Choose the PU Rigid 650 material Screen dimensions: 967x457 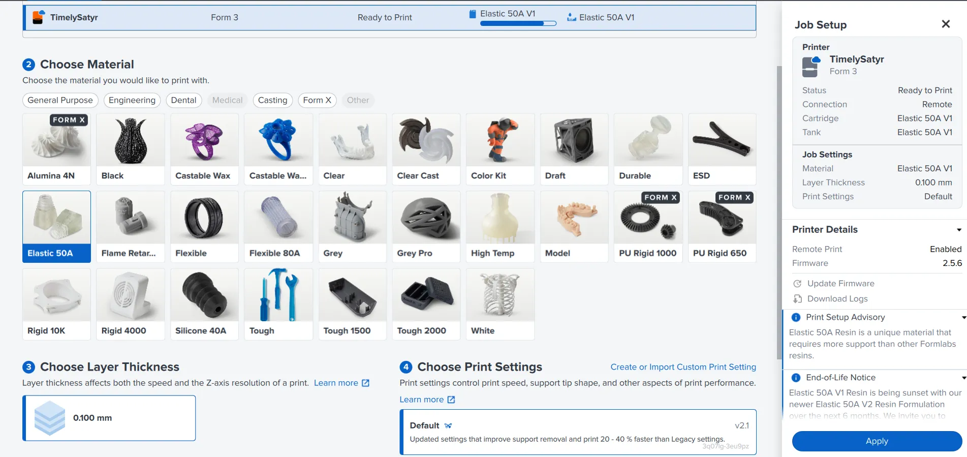click(x=722, y=227)
